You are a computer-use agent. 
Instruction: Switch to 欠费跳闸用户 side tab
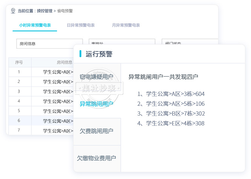(x=97, y=131)
